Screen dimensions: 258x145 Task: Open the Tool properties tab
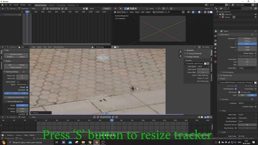[215, 36]
